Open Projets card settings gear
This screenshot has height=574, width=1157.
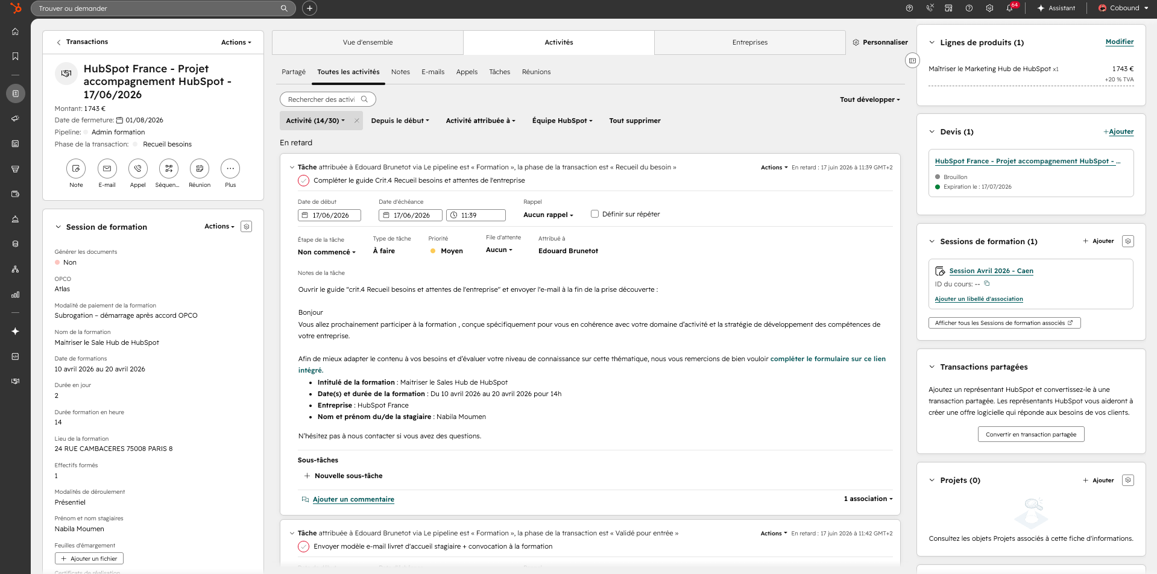point(1128,480)
